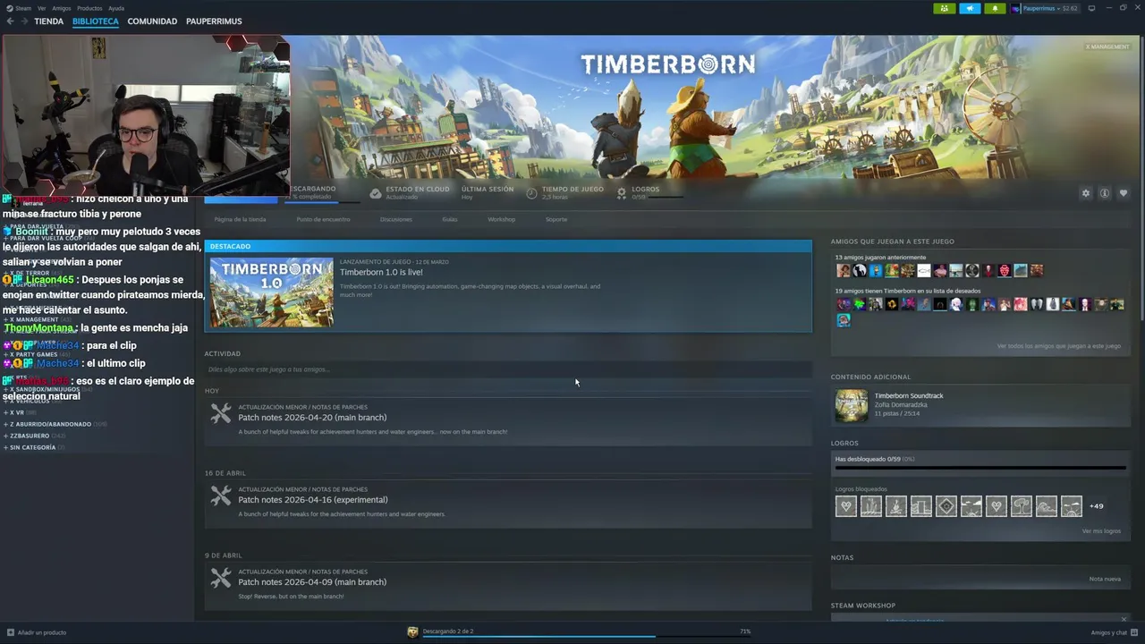Click 'Ver mis logros' link
Image resolution: width=1145 pixels, height=644 pixels.
[x=1101, y=531]
